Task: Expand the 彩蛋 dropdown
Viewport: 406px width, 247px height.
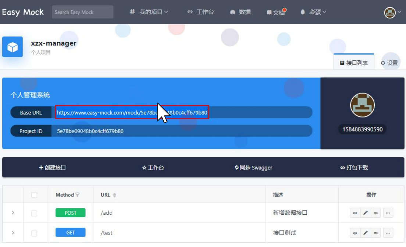Action: [313, 12]
